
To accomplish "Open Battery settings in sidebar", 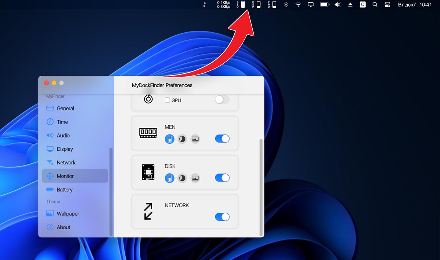I will coord(65,190).
